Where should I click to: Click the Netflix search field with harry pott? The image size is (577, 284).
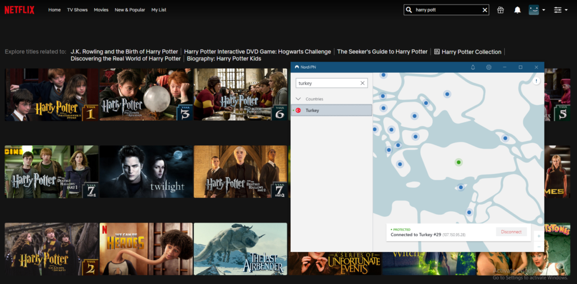(x=446, y=10)
